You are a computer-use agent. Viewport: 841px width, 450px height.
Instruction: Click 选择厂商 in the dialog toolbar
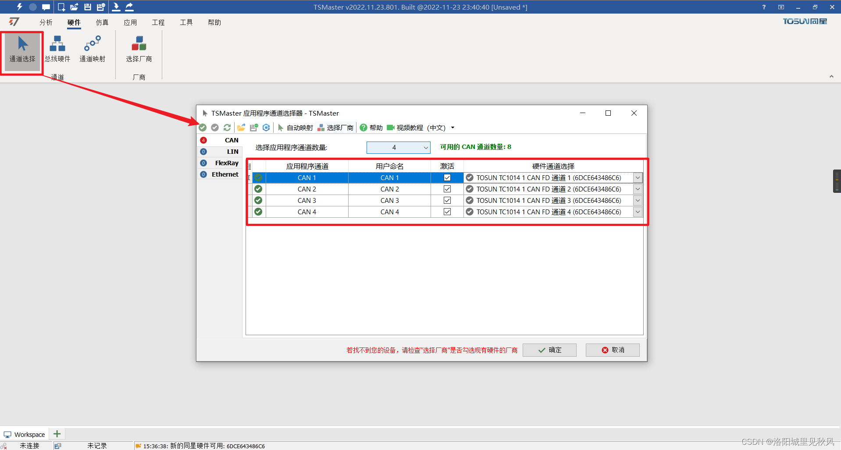[335, 128]
